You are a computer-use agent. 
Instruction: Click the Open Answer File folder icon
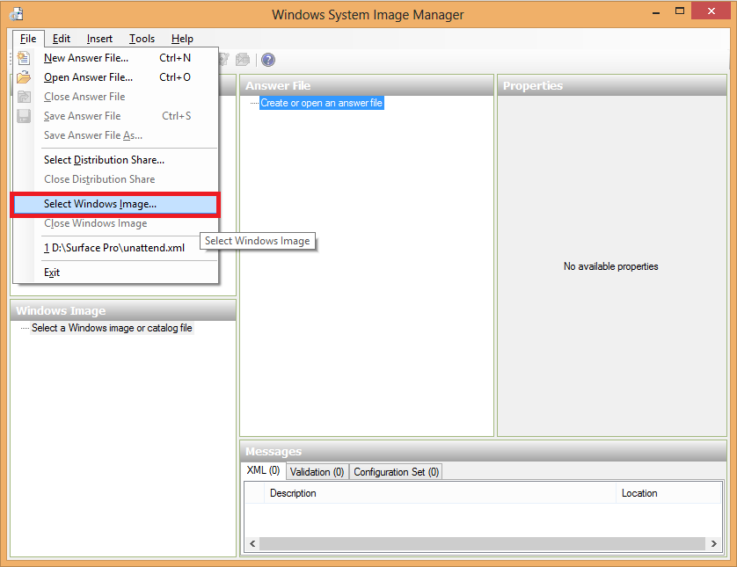click(x=24, y=77)
